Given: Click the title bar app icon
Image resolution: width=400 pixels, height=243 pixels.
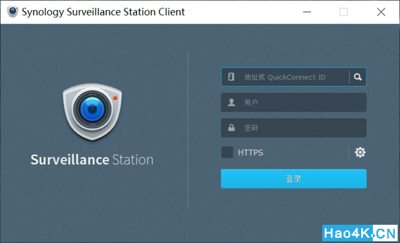Looking at the screenshot, I should click(x=12, y=12).
